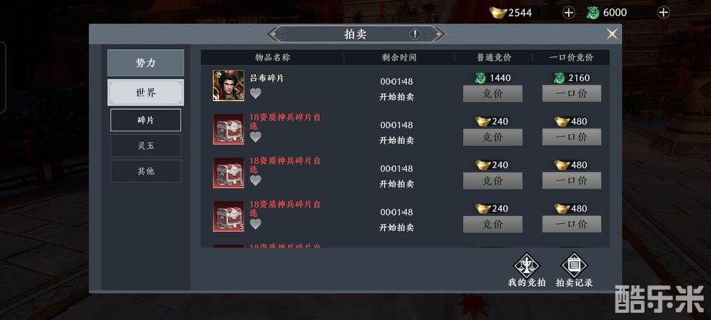Tap the gold ingot balance icon
The image size is (711, 320).
[x=498, y=13]
